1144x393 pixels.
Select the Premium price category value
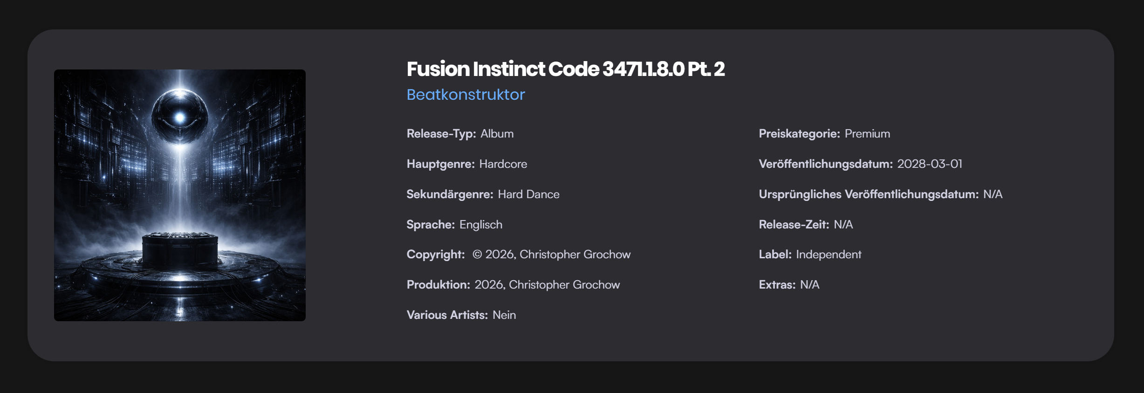(x=867, y=134)
